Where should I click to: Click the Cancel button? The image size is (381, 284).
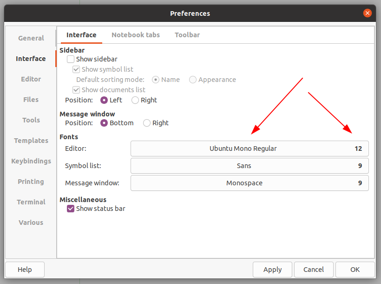pos(314,270)
